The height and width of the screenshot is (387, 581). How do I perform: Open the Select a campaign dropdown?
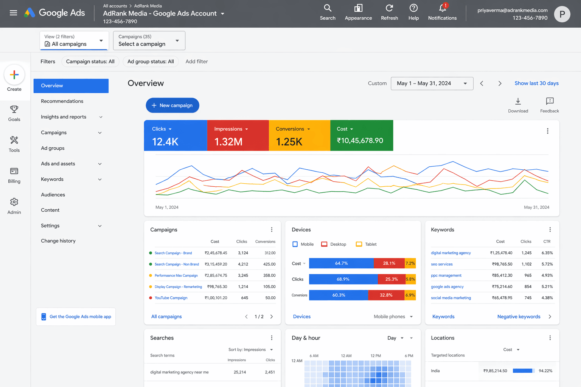click(x=149, y=40)
